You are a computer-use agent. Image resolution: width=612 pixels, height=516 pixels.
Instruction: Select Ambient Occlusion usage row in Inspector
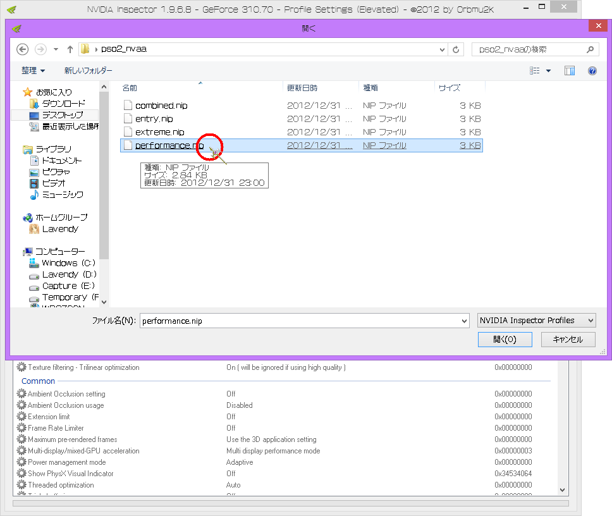click(x=283, y=405)
